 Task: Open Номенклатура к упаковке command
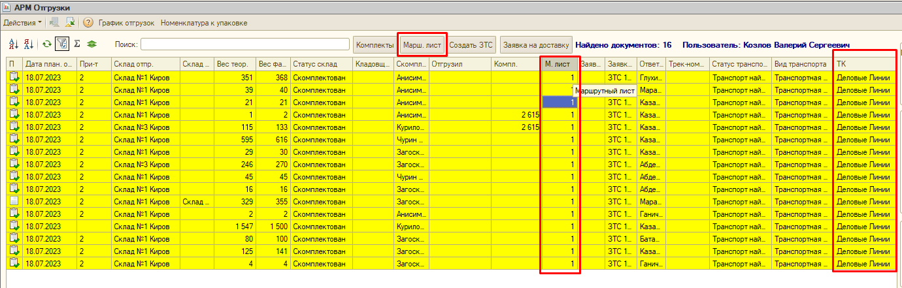coord(204,23)
